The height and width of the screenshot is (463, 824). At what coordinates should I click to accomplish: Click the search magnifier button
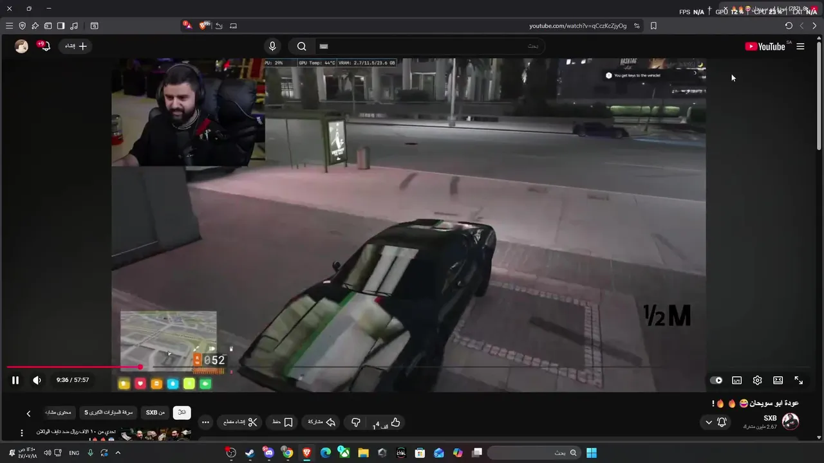(301, 46)
